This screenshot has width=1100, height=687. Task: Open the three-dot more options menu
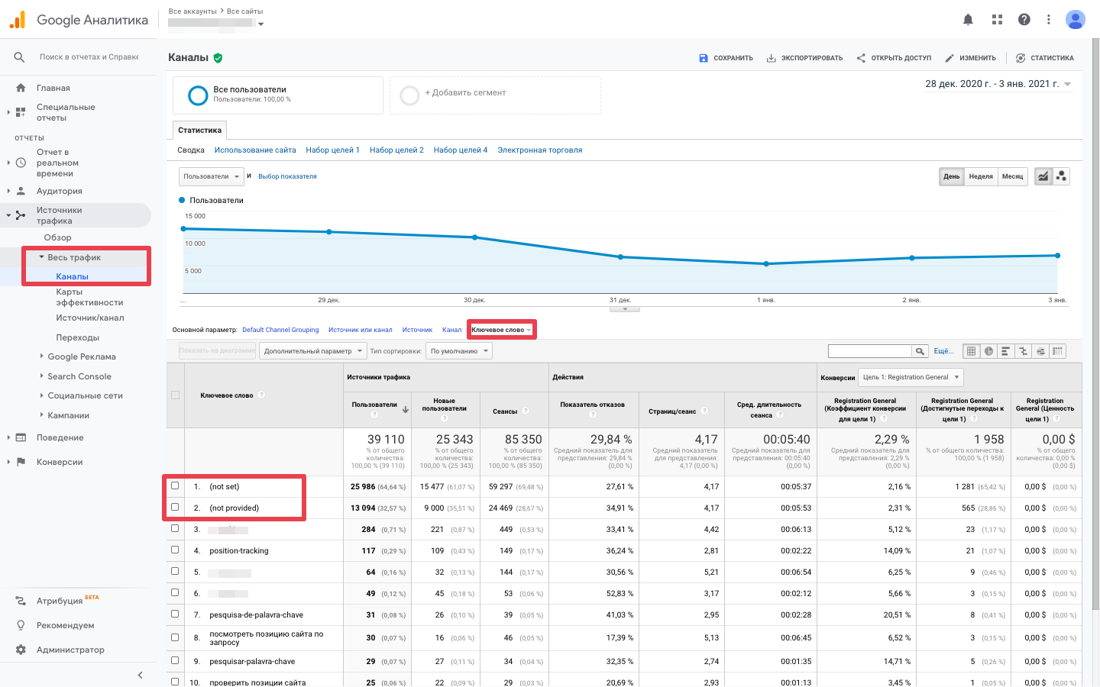click(1049, 20)
